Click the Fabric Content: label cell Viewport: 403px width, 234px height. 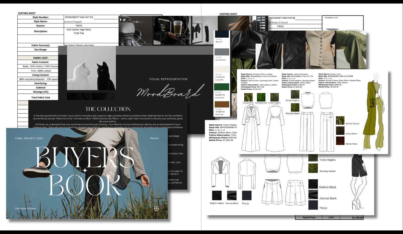[x=38, y=62]
